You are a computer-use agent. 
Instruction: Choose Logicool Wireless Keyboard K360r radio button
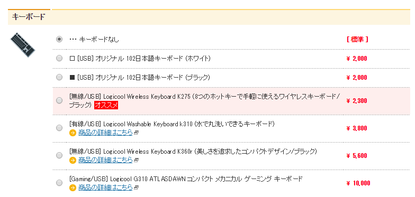(x=59, y=155)
